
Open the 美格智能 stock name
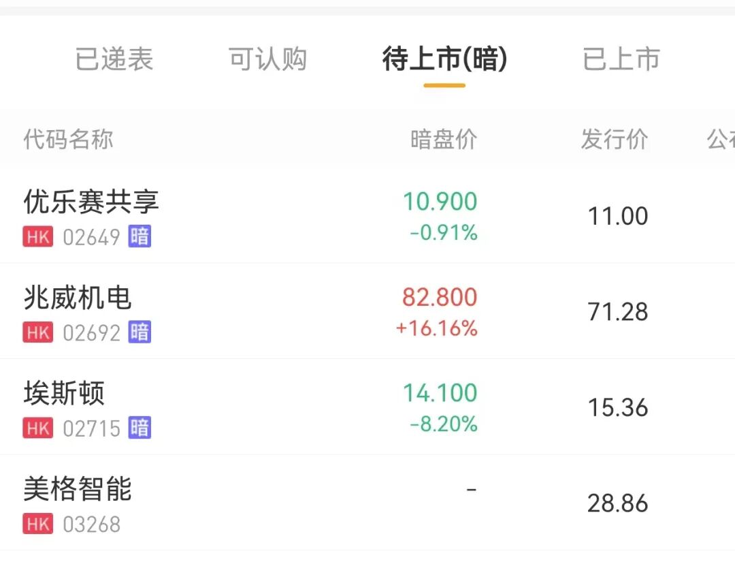[78, 490]
